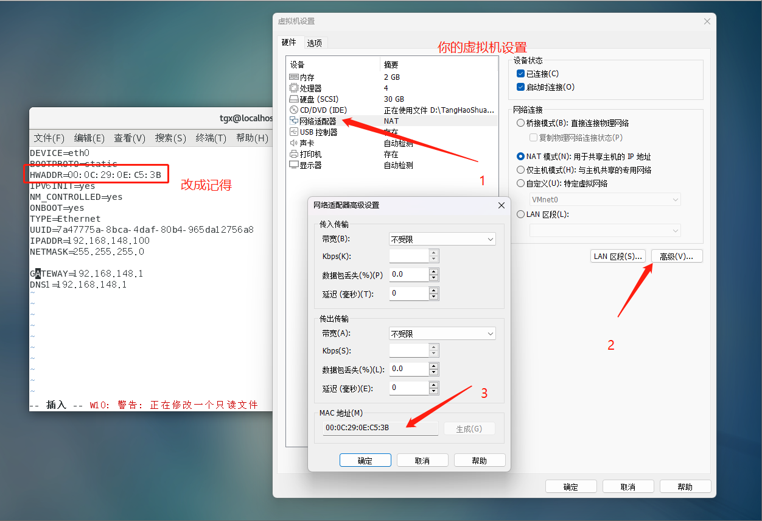Open incoming 带宽(B) dropdown
The height and width of the screenshot is (521, 762).
[x=442, y=239]
